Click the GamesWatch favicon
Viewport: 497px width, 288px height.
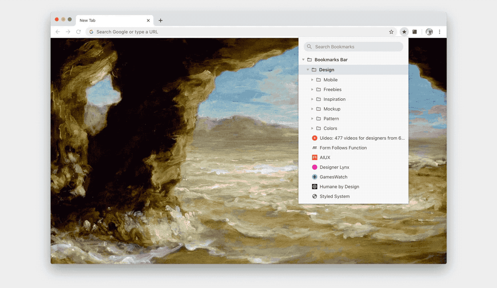point(315,177)
